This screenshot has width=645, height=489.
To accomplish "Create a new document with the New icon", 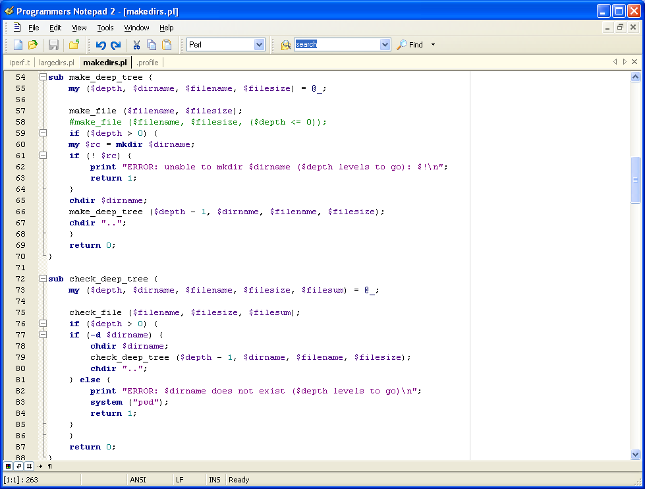I will [x=18, y=45].
